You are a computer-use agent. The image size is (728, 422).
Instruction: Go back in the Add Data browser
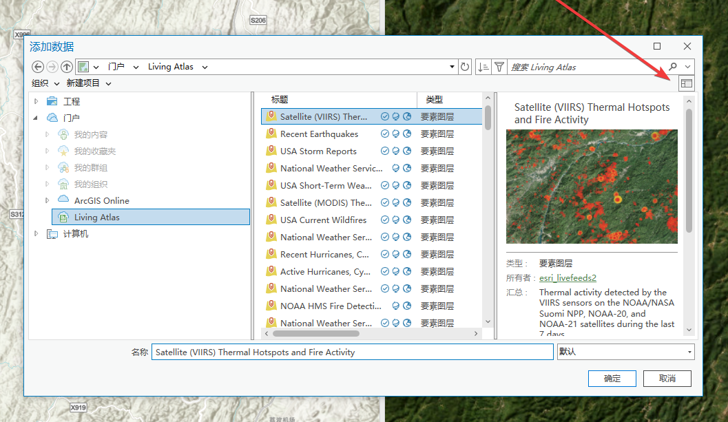point(38,67)
